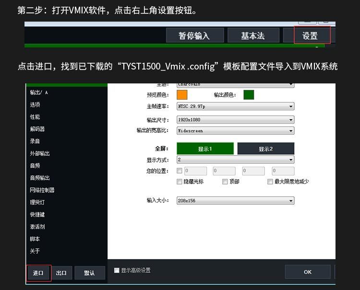This screenshot has height=290, width=360.
Task: Open the 解码器 settings section
Action: tap(37, 129)
